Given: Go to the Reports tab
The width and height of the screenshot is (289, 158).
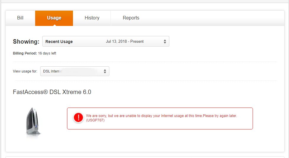Looking at the screenshot, I should (x=131, y=18).
